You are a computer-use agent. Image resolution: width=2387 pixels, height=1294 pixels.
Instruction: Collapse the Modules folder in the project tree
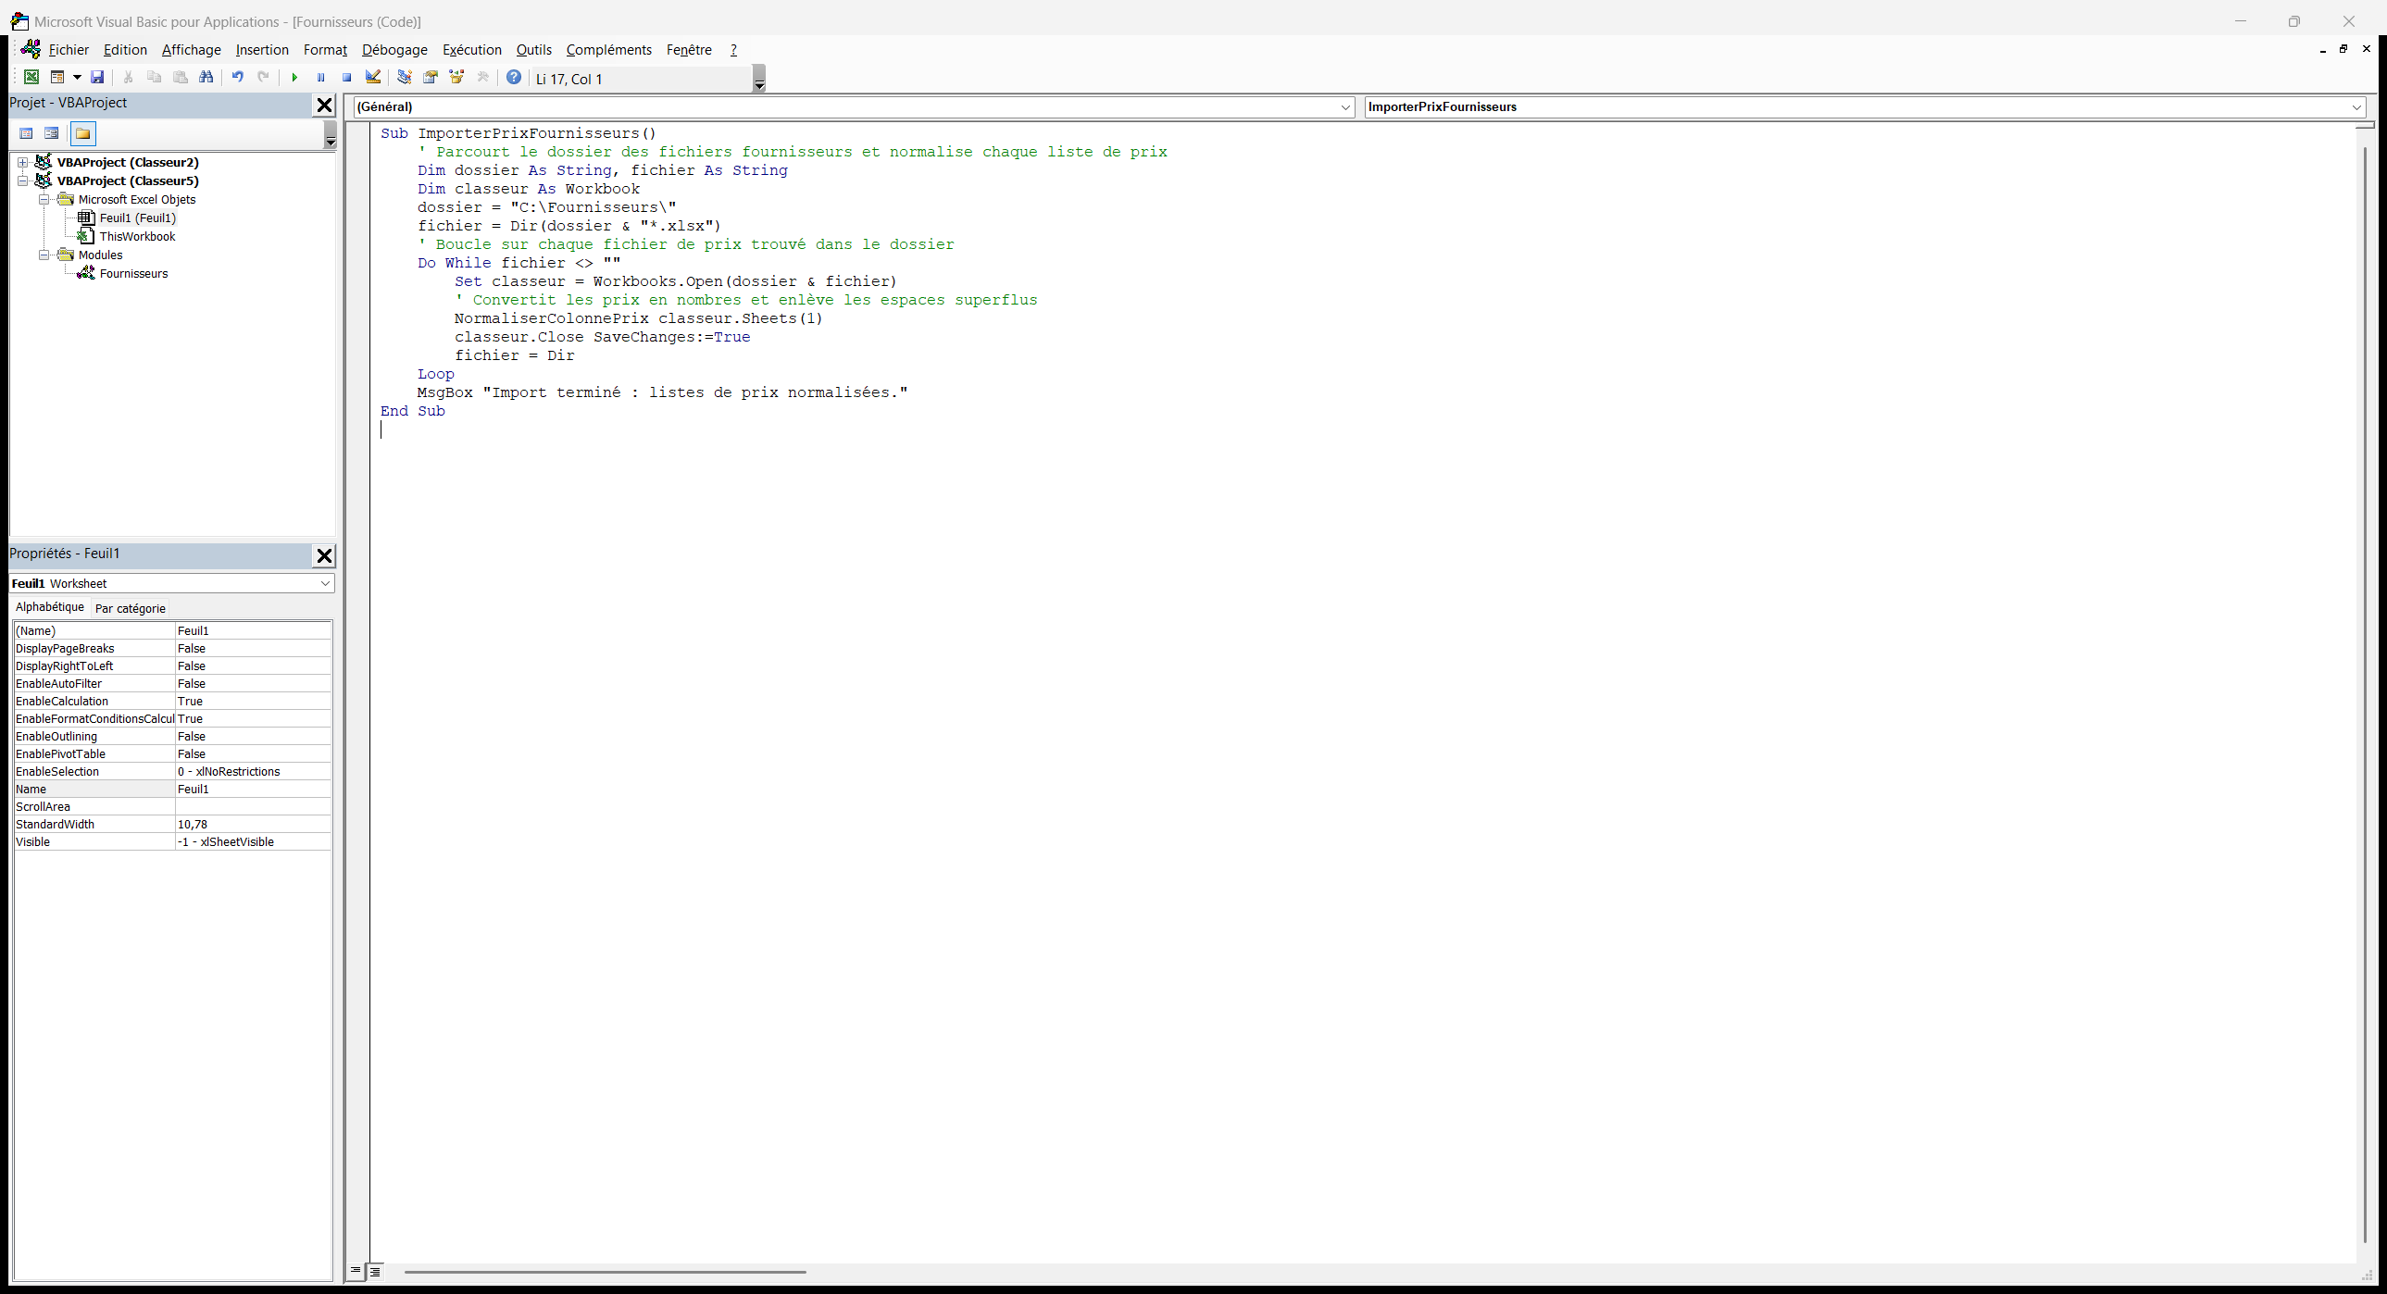[44, 255]
